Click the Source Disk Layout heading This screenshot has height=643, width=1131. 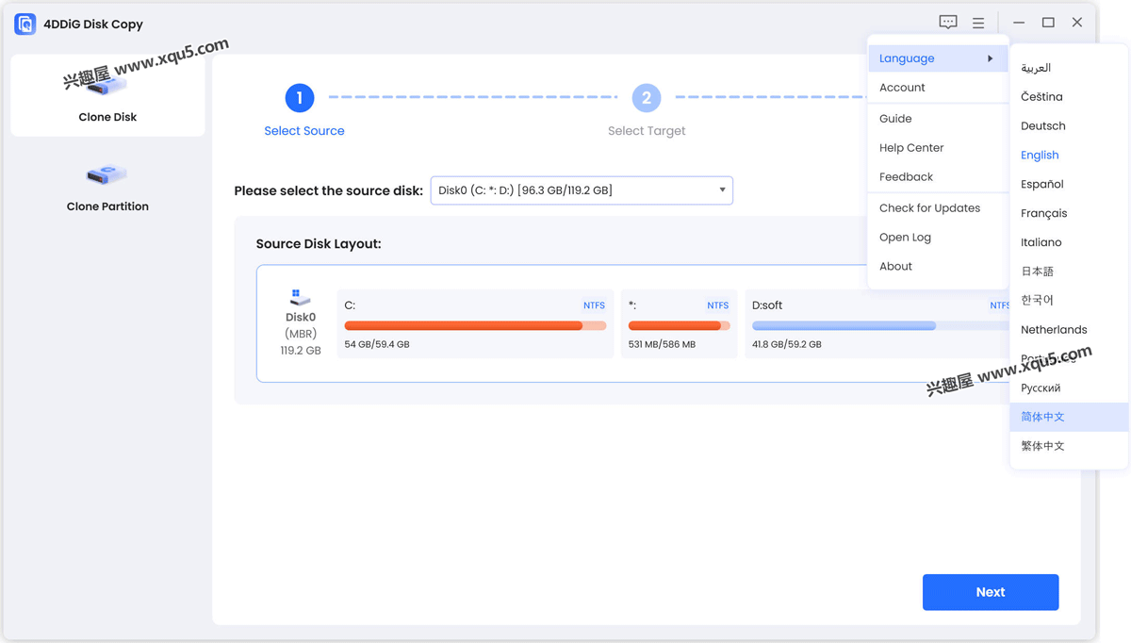tap(319, 244)
